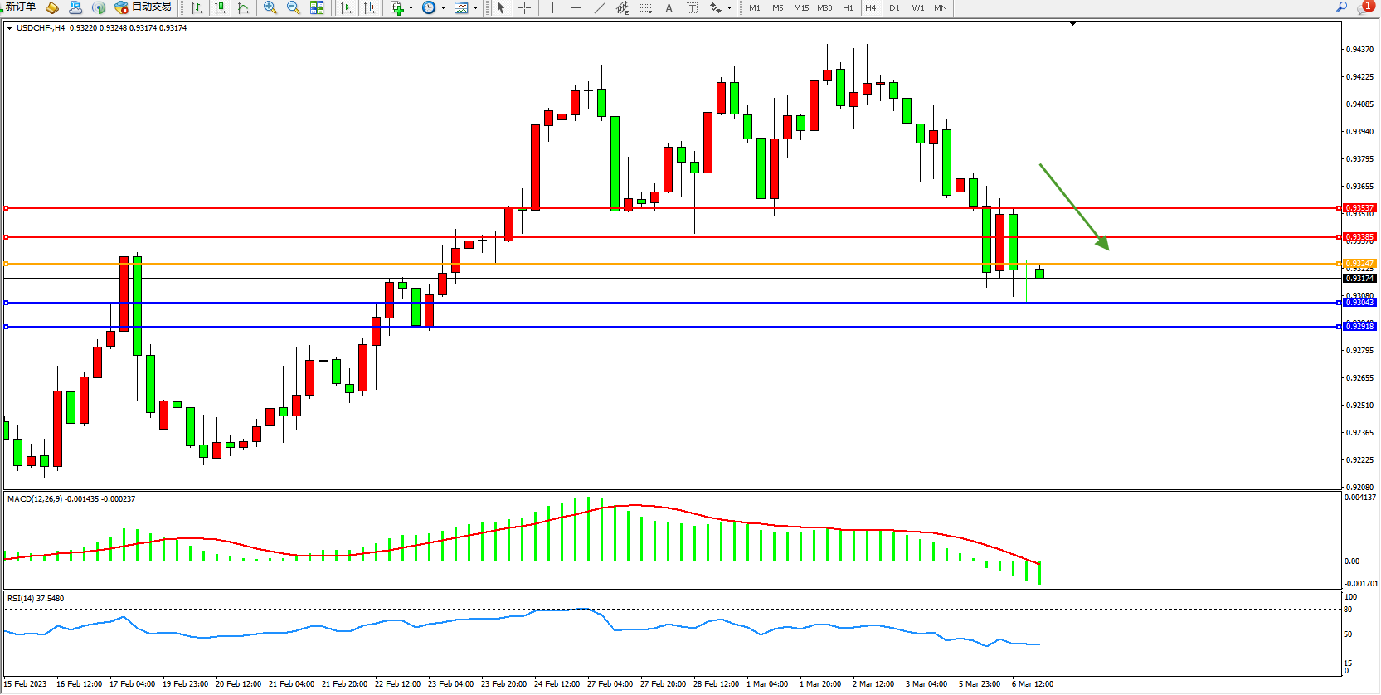Image resolution: width=1381 pixels, height=695 pixels.
Task: Expand the indicators list dropdown arrow
Action: click(411, 8)
